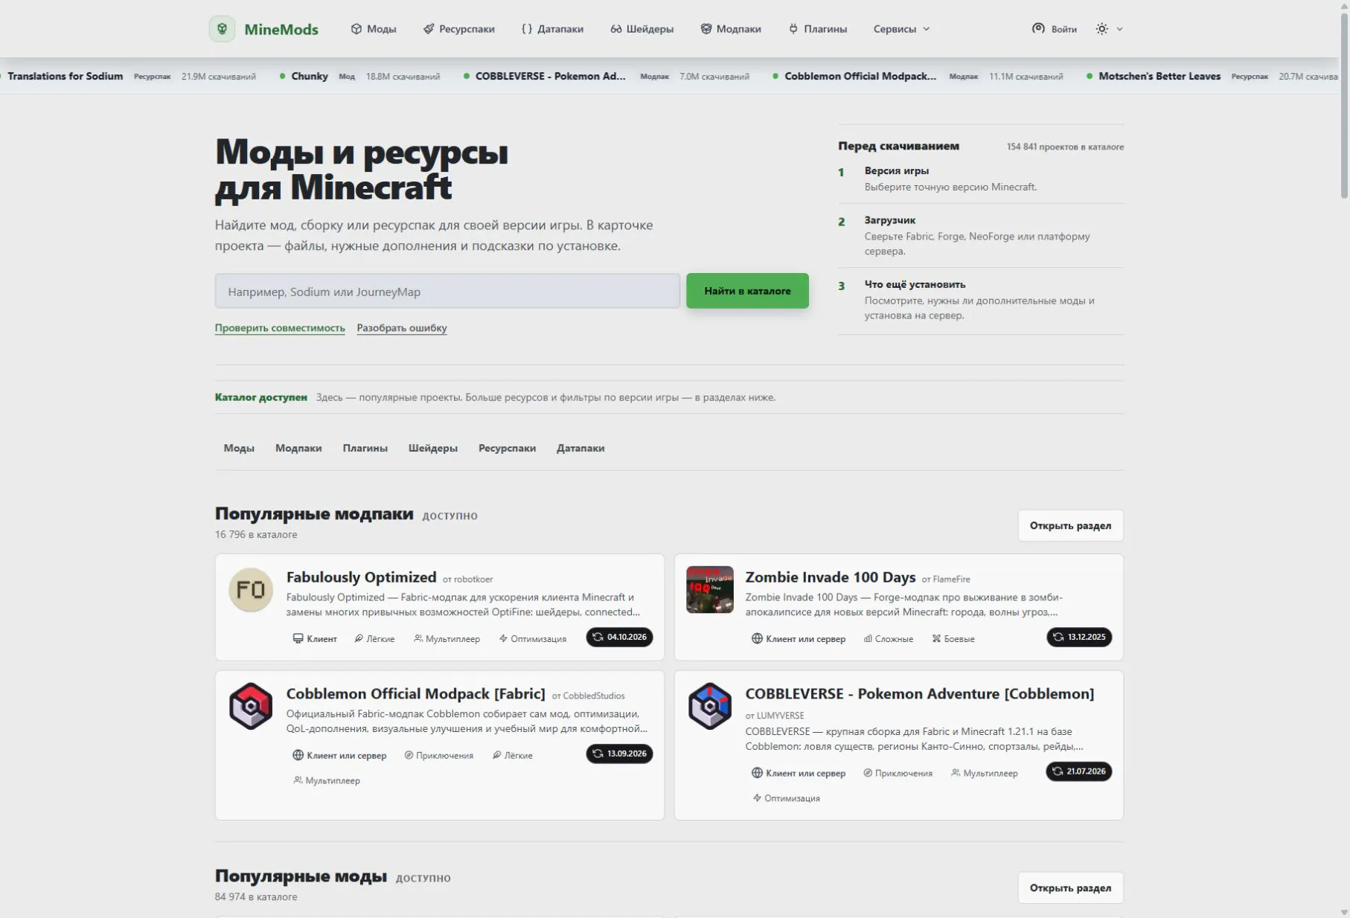Click the Войти login button
Screen dimensions: 1350x918
pos(1055,29)
